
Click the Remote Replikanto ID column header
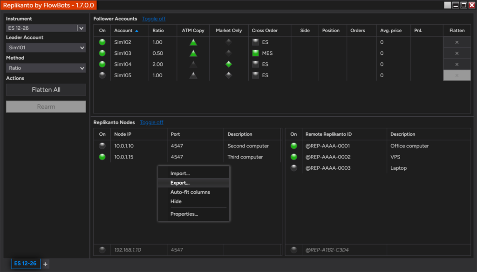click(344, 134)
